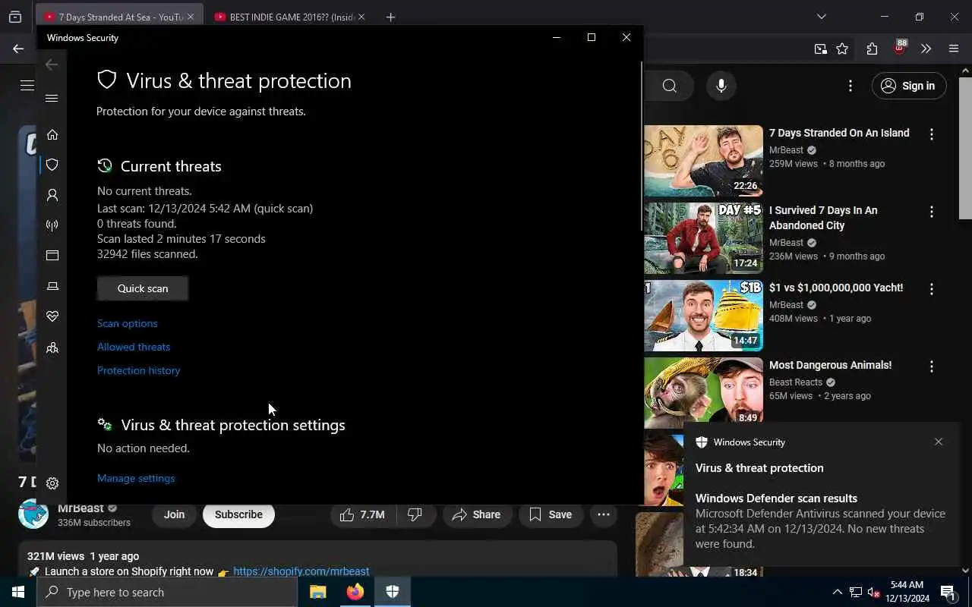
Task: Open Device performance & health heart icon
Action: click(x=52, y=316)
